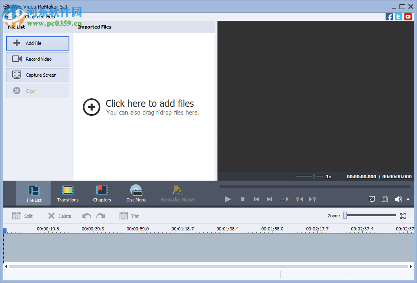Open the Chapters panel
Screen dimensions: 417x283
102,193
